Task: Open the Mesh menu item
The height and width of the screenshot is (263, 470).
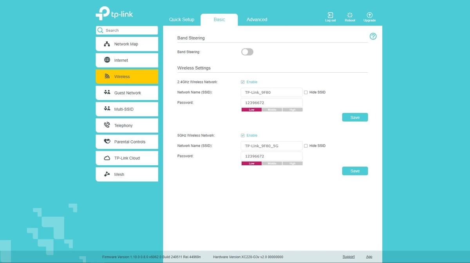Action: (127, 174)
